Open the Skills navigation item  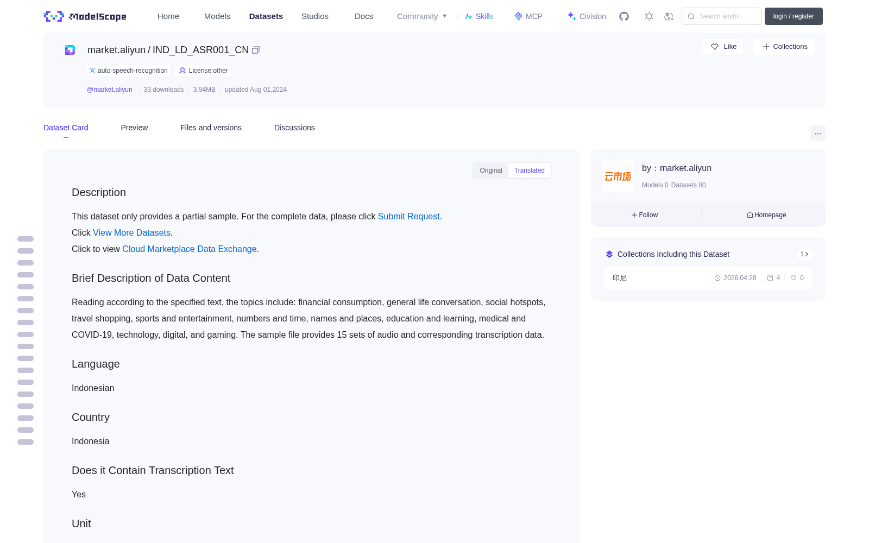(x=480, y=16)
